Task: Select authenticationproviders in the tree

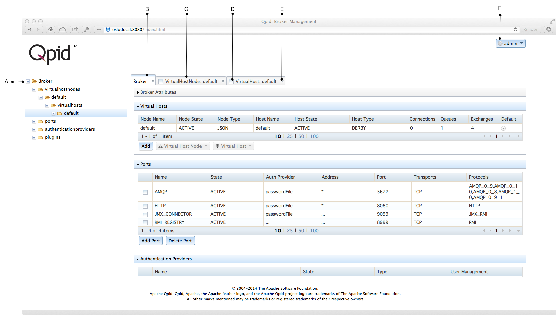Action: (70, 129)
